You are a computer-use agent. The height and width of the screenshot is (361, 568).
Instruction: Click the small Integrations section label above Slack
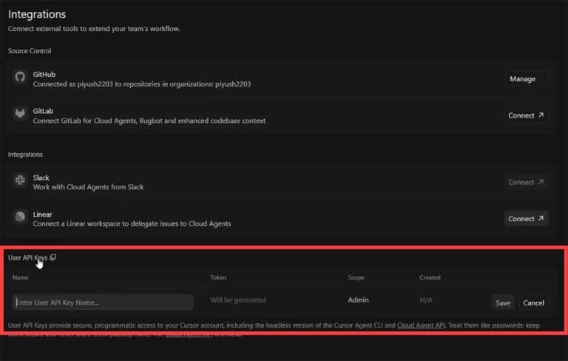[25, 155]
